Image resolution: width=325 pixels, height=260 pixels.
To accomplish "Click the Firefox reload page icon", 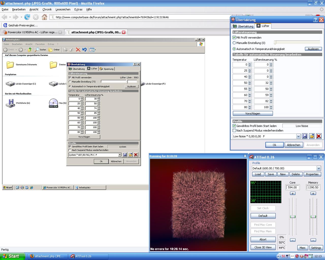I will pos(27,17).
